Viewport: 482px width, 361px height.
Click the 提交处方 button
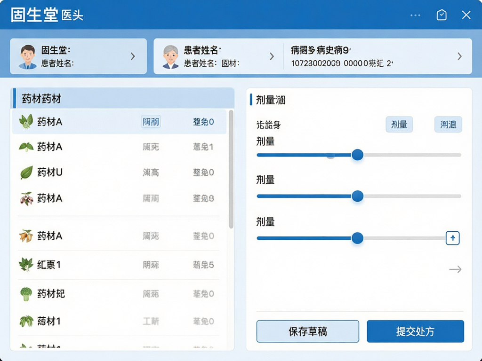[x=415, y=331]
